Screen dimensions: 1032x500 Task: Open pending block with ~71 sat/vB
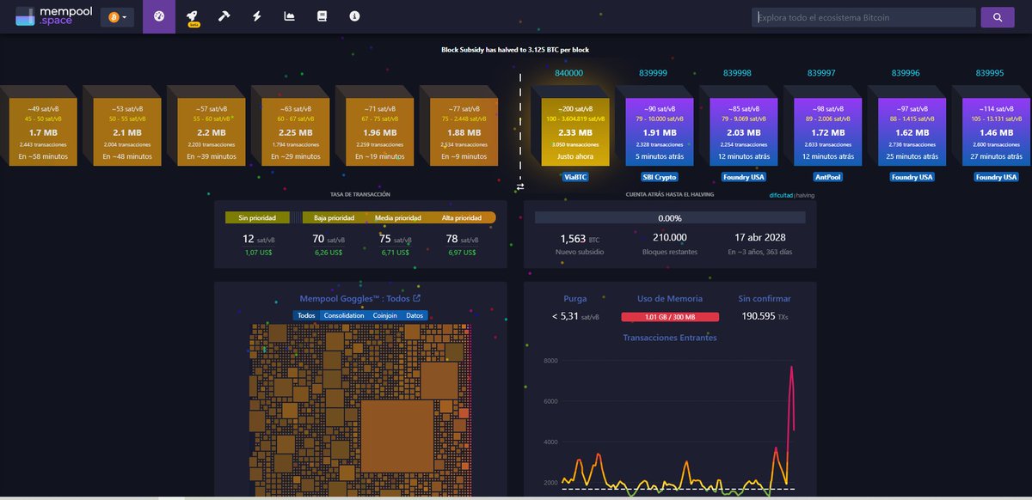tap(379, 131)
